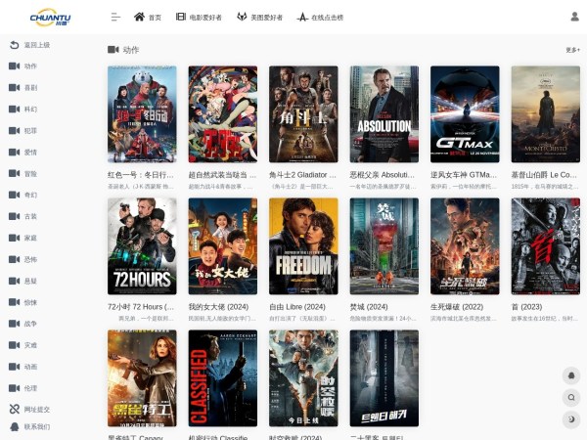Open the 72 Hours movie poster
Image resolution: width=587 pixels, height=440 pixels.
pyautogui.click(x=142, y=246)
